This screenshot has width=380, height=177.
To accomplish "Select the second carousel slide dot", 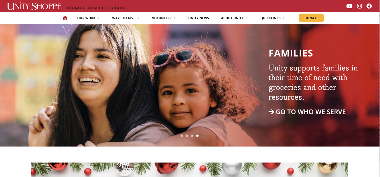I will (x=187, y=136).
